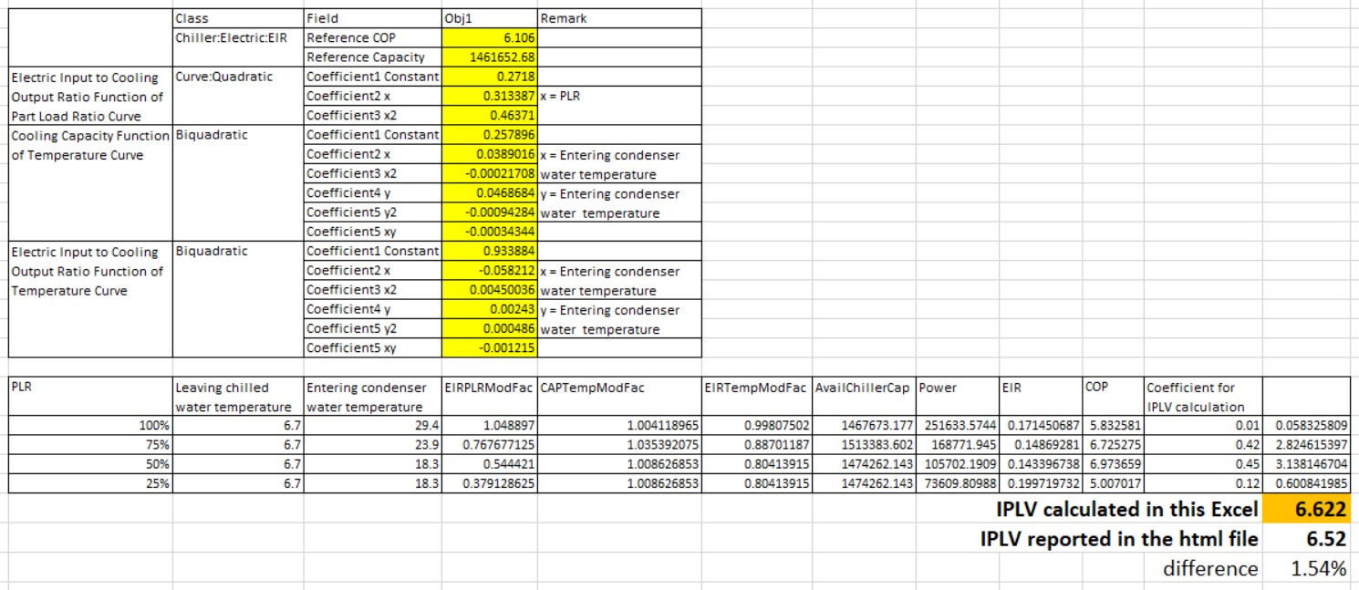Select the cell showing 0.0389016

tap(489, 154)
